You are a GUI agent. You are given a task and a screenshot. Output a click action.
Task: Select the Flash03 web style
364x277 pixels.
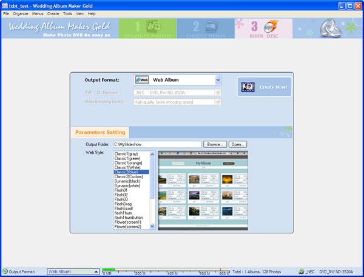(132, 199)
